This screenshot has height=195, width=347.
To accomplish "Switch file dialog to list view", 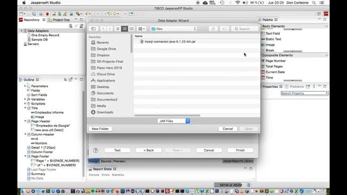I will [125, 29].
